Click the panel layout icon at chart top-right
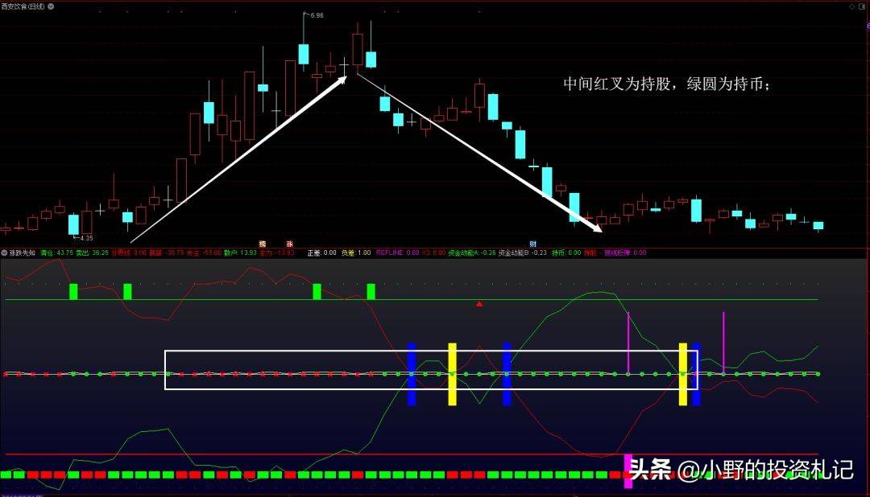Viewport: 870px width, 497px height. [x=862, y=6]
